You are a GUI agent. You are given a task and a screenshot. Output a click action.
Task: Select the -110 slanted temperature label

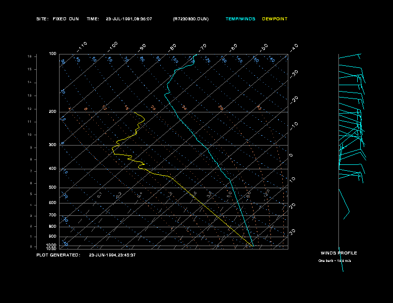tap(82, 47)
